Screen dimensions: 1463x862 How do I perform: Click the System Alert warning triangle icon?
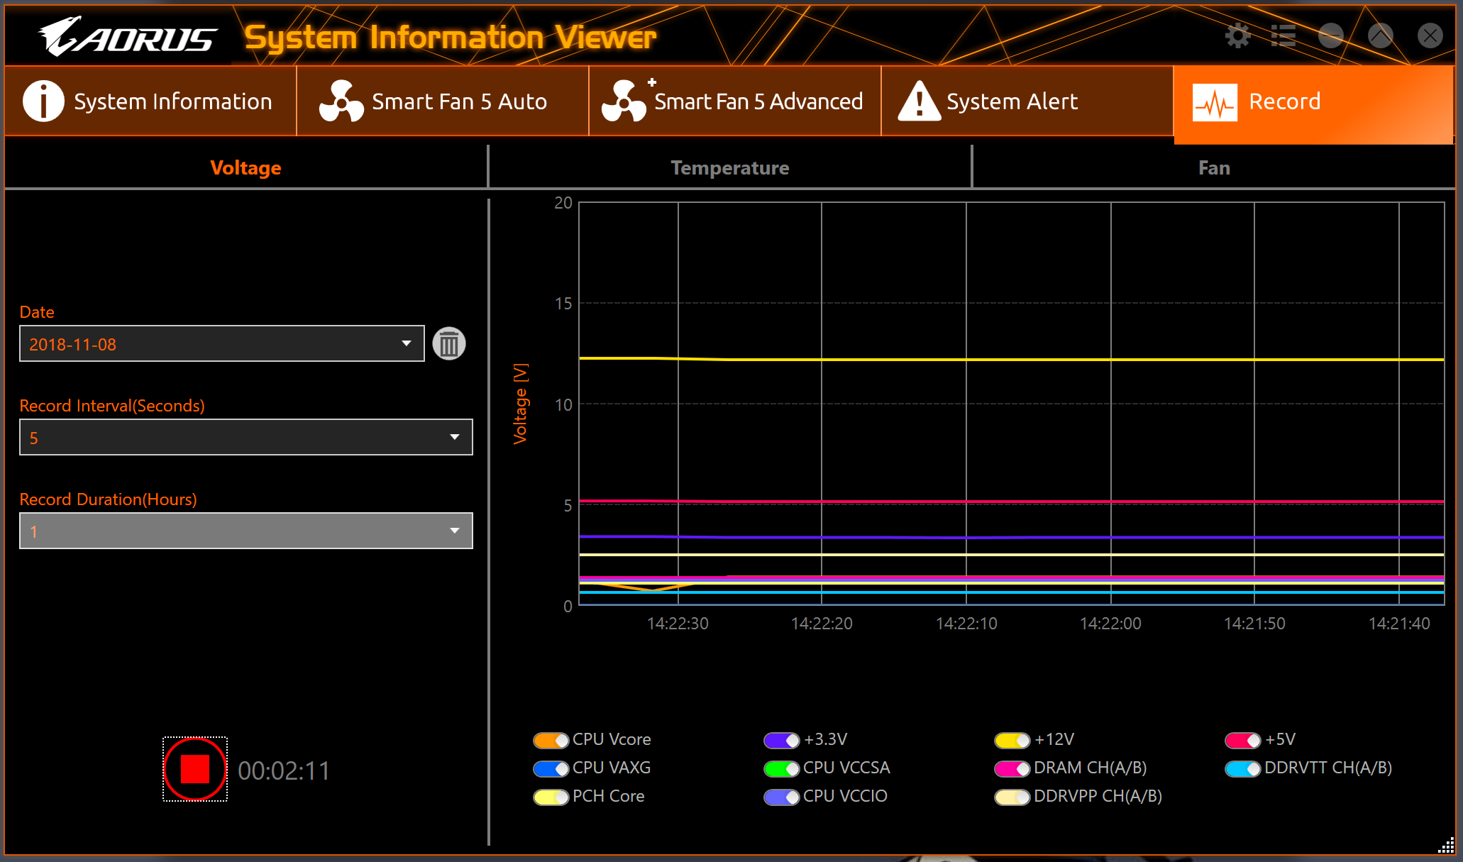pos(920,101)
